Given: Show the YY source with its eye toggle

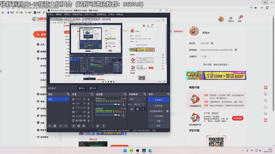Looking at the screenshot, I should tap(84, 112).
